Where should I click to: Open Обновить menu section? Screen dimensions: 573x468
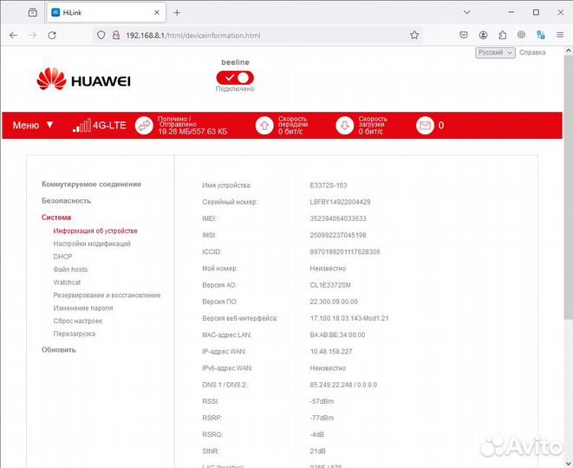point(59,349)
